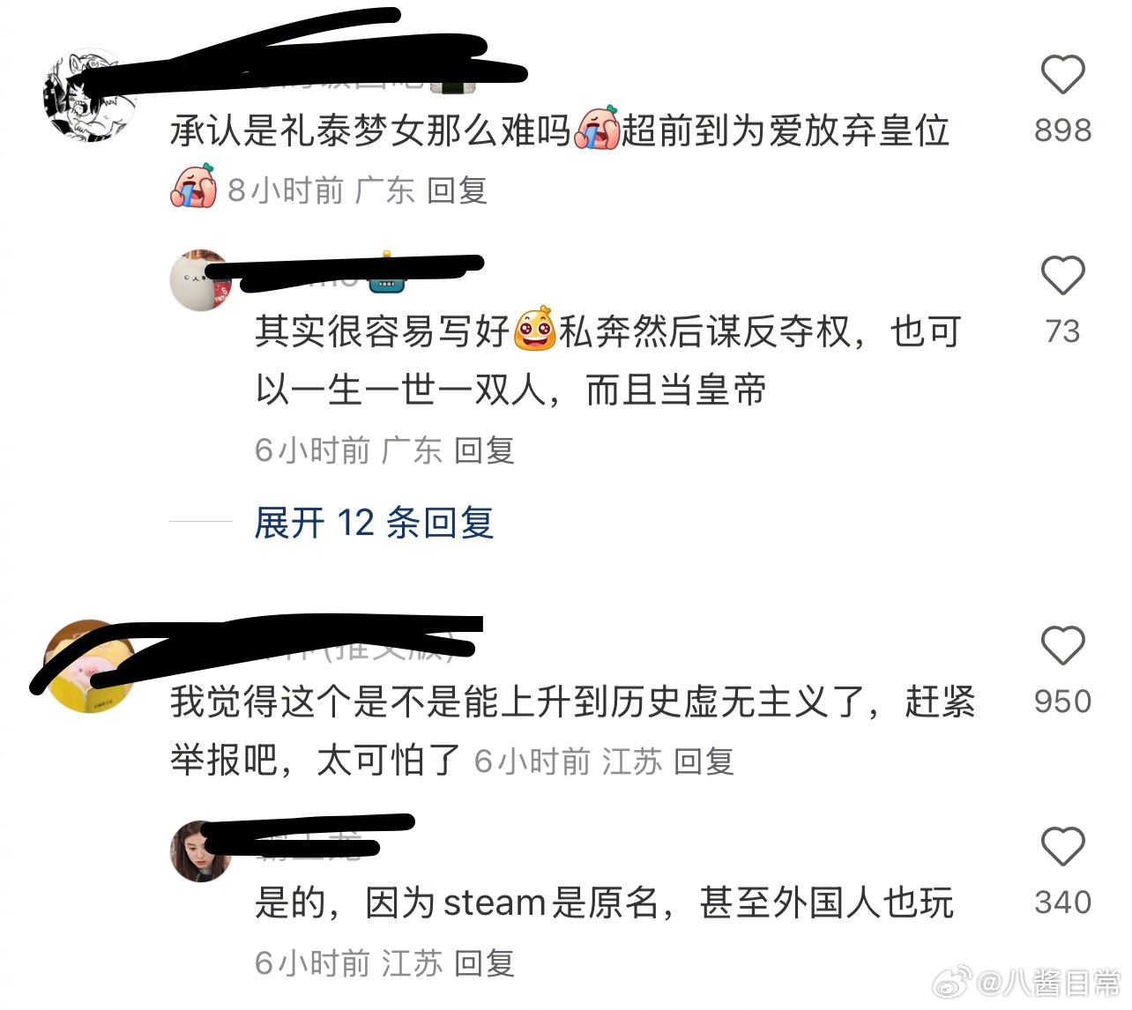This screenshot has width=1132, height=1010.
Task: Open the girl photo avatar profile
Action: point(201,851)
